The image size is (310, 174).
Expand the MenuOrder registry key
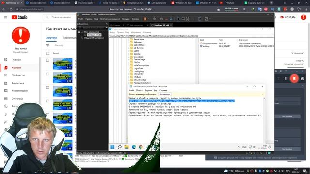tap(129, 74)
